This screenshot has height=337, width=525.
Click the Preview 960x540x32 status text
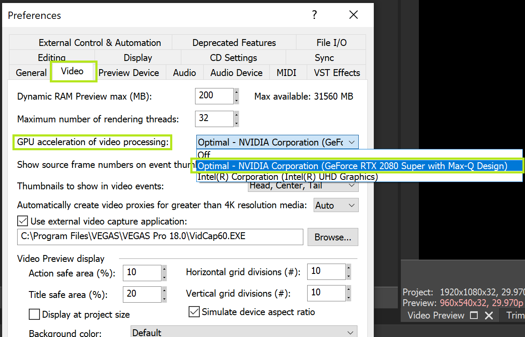(463, 303)
